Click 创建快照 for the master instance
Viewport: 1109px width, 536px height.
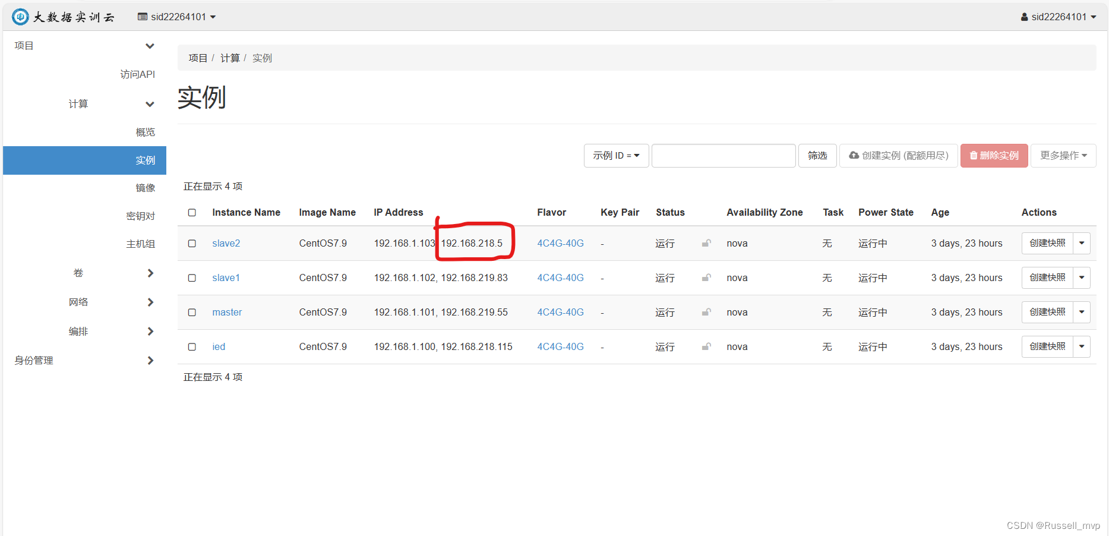pyautogui.click(x=1047, y=312)
